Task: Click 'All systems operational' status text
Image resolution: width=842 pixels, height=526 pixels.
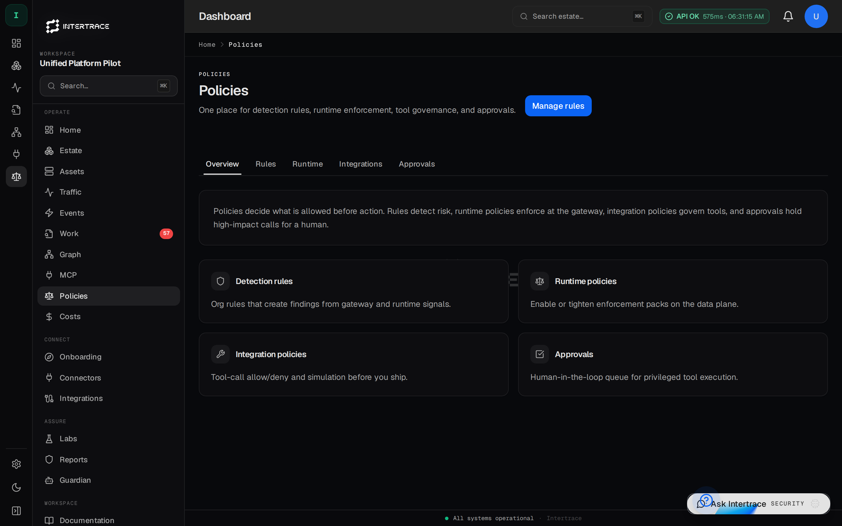Action: pos(493,518)
